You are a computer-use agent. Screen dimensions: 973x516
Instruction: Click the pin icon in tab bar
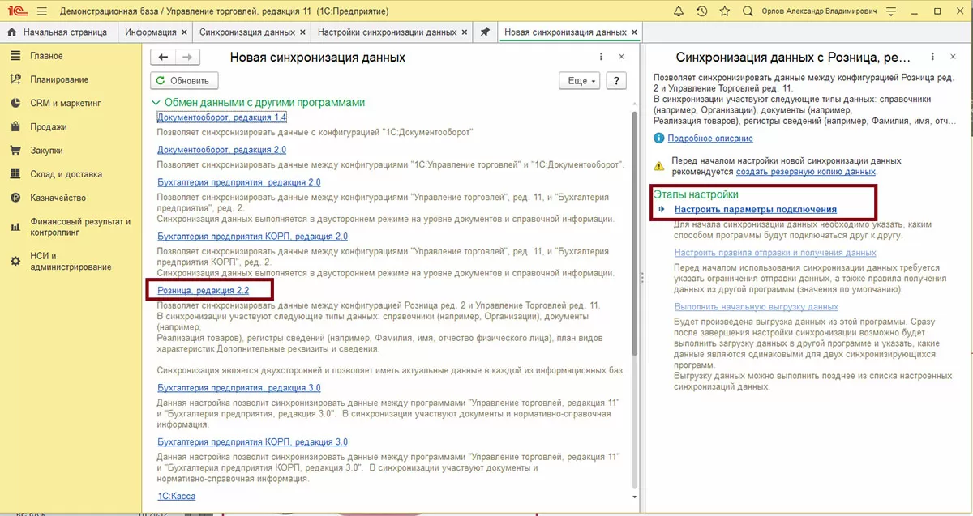pyautogui.click(x=485, y=32)
